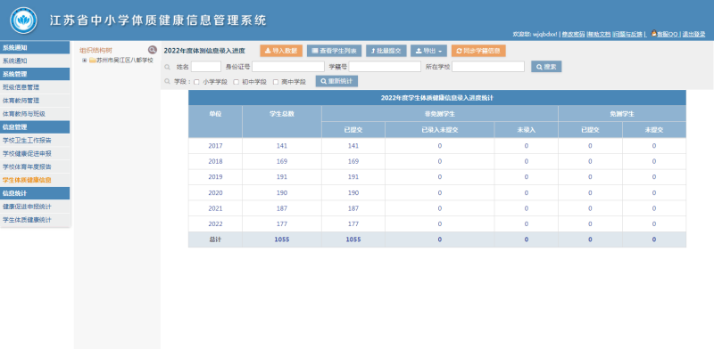Select 苏州市吴江区八都学校 in the tree
The height and width of the screenshot is (349, 714).
(x=125, y=60)
